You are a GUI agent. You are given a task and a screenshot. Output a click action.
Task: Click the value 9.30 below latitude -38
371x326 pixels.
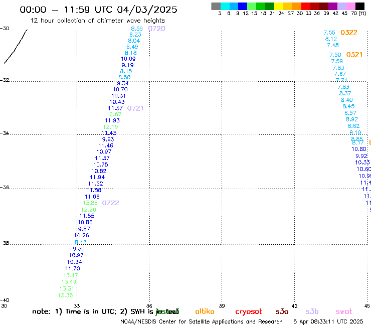pos(79,249)
